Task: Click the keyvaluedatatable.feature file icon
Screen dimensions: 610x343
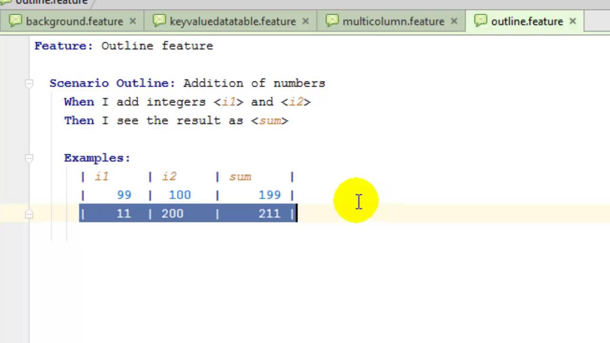Action: (160, 21)
